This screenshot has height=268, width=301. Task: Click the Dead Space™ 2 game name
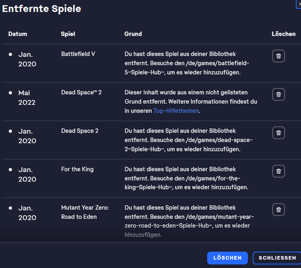(x=81, y=93)
